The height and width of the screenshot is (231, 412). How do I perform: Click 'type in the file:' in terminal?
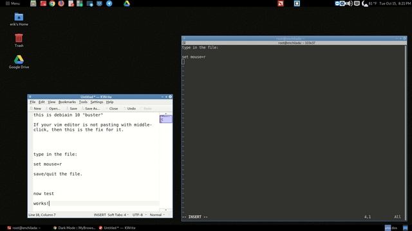pos(200,47)
